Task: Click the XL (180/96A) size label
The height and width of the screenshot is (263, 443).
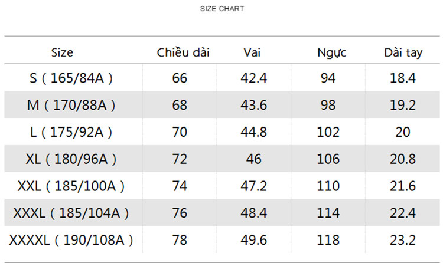Action: pyautogui.click(x=71, y=159)
